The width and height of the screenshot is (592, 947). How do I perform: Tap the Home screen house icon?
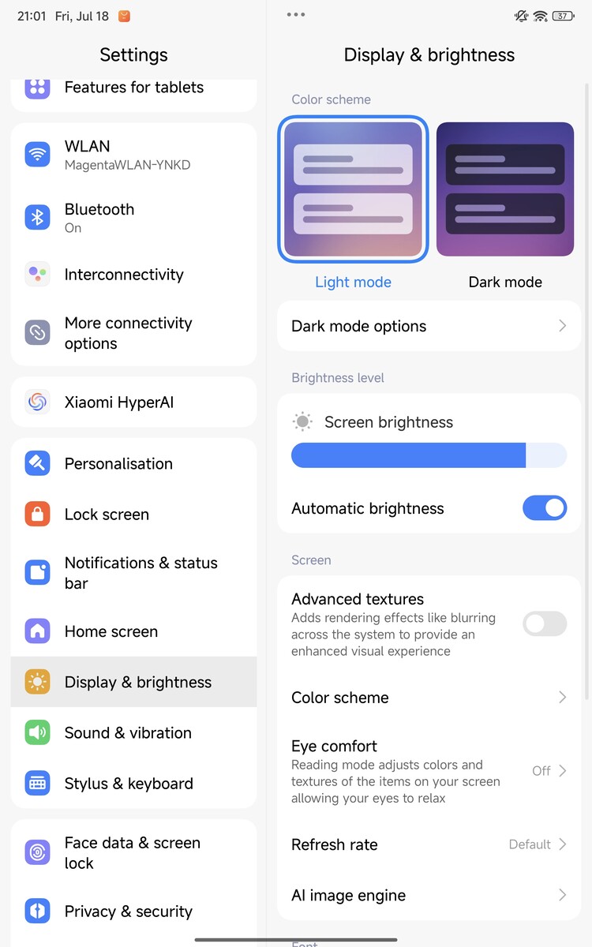[37, 631]
